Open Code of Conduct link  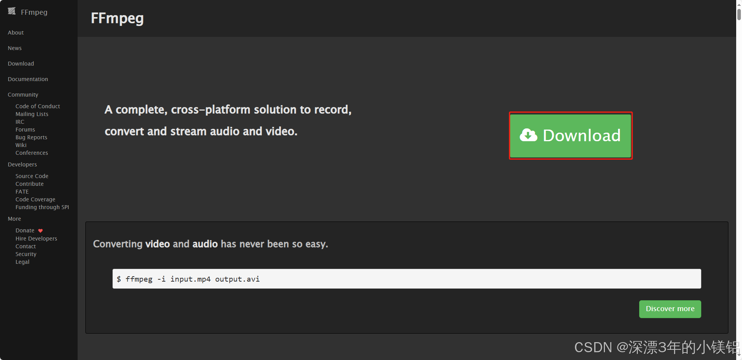[x=38, y=106]
